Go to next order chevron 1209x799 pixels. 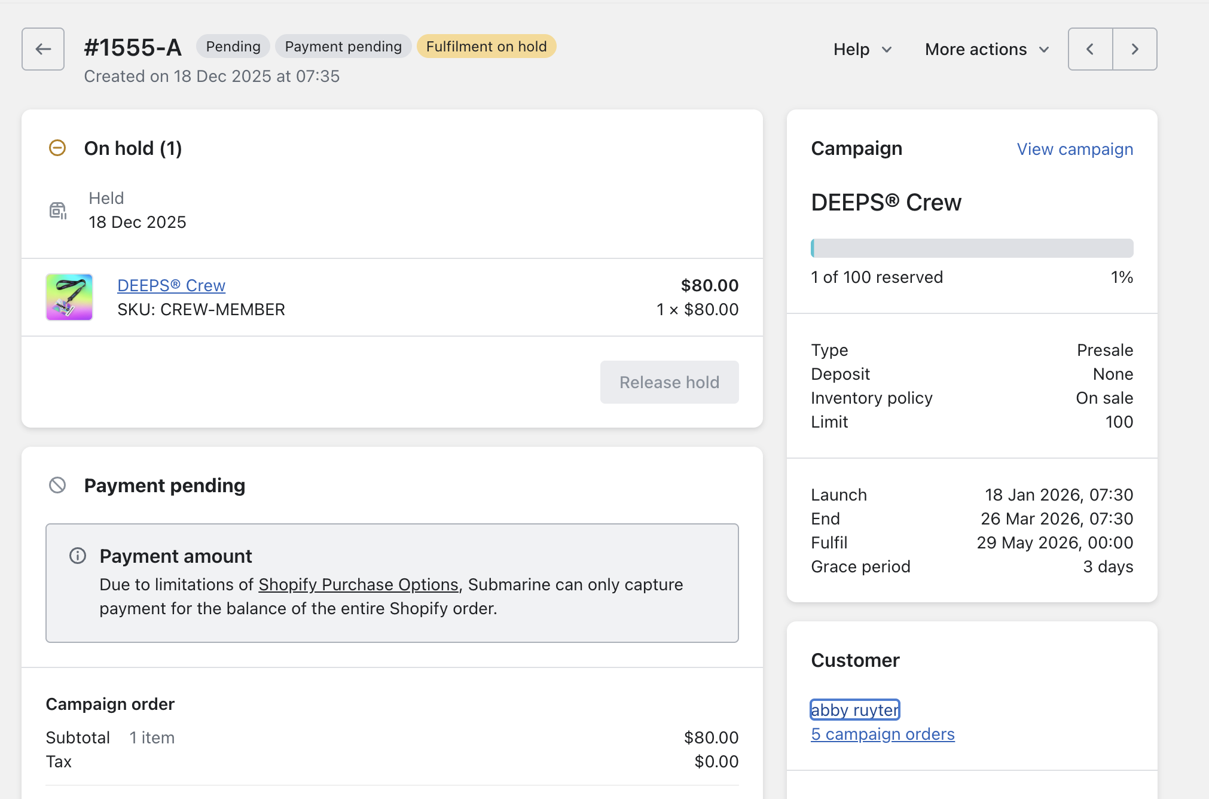coord(1134,49)
